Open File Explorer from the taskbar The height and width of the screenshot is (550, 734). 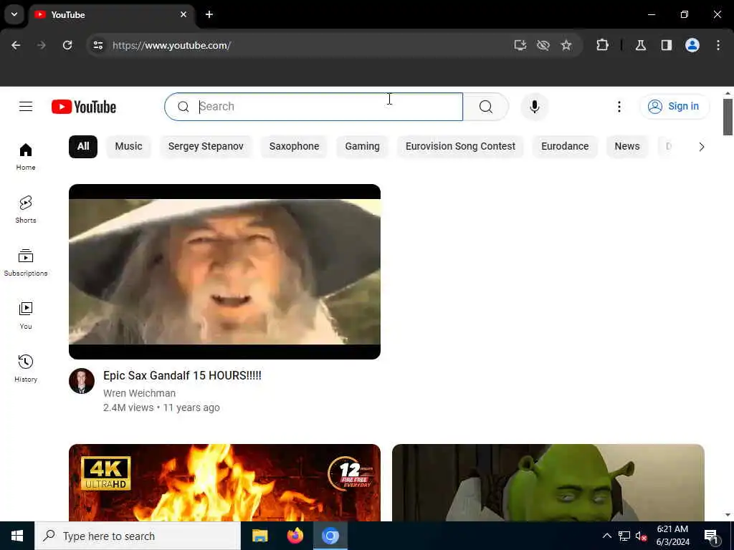click(259, 536)
